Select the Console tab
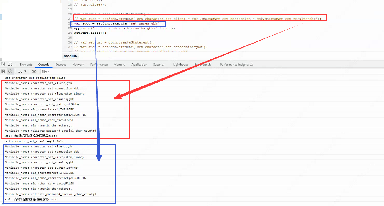Screen dimensions: 384x206 44,65
